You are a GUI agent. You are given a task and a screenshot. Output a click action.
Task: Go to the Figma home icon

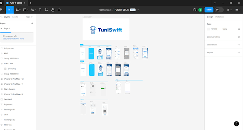coord(1,3)
